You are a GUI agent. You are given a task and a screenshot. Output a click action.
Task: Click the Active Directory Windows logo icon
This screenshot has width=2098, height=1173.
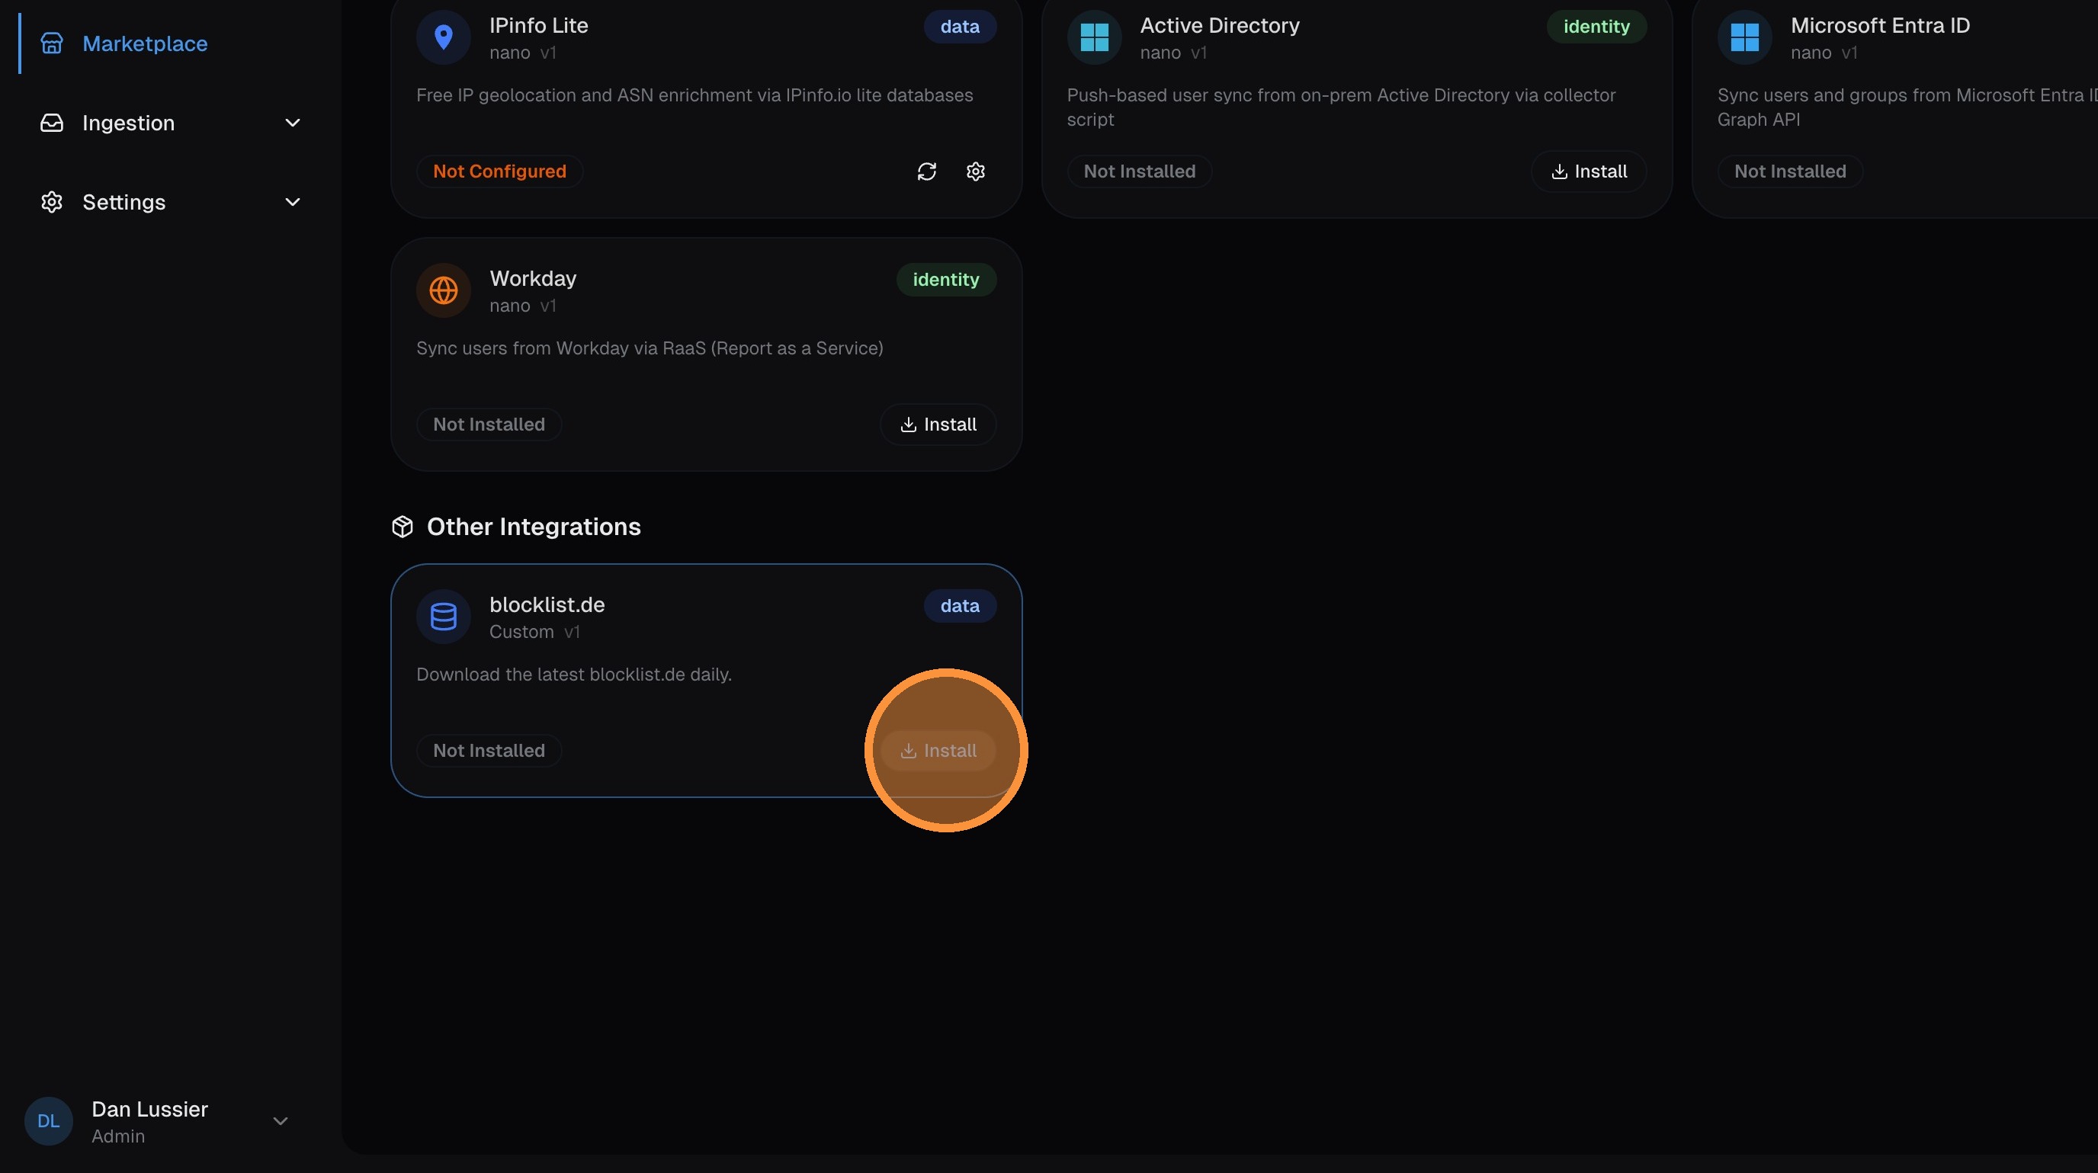(1094, 37)
